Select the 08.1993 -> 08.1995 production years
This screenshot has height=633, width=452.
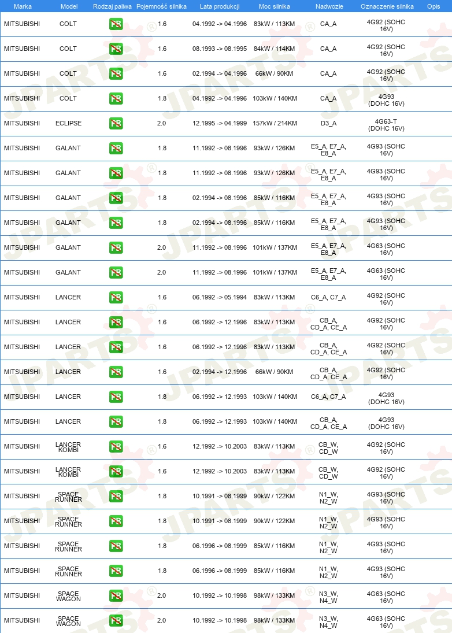pos(220,49)
